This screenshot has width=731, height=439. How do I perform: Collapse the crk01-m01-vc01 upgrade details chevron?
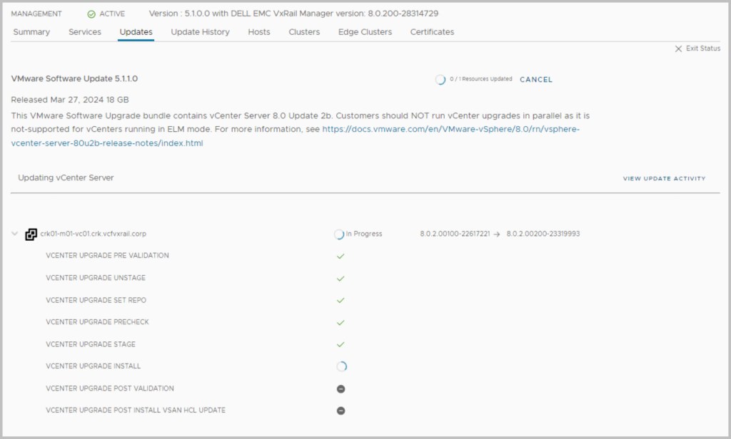point(16,234)
